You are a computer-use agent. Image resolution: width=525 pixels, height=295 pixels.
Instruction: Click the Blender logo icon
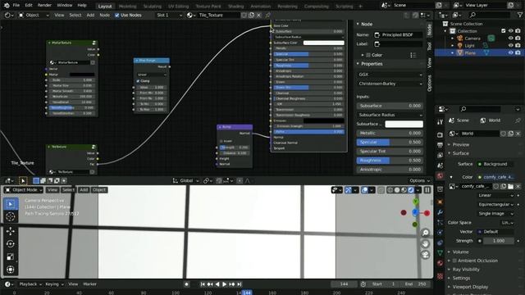tap(7, 6)
